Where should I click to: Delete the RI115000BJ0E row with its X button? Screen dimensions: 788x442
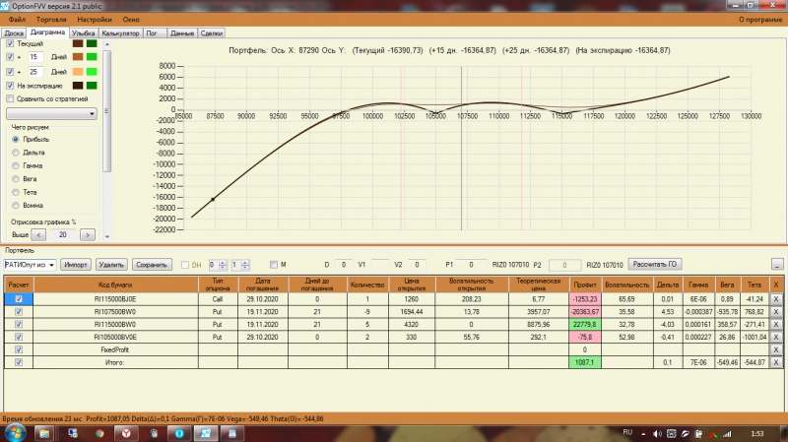point(776,299)
